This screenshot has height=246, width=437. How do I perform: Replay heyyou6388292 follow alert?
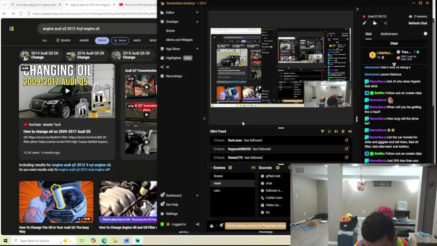[x=346, y=149]
